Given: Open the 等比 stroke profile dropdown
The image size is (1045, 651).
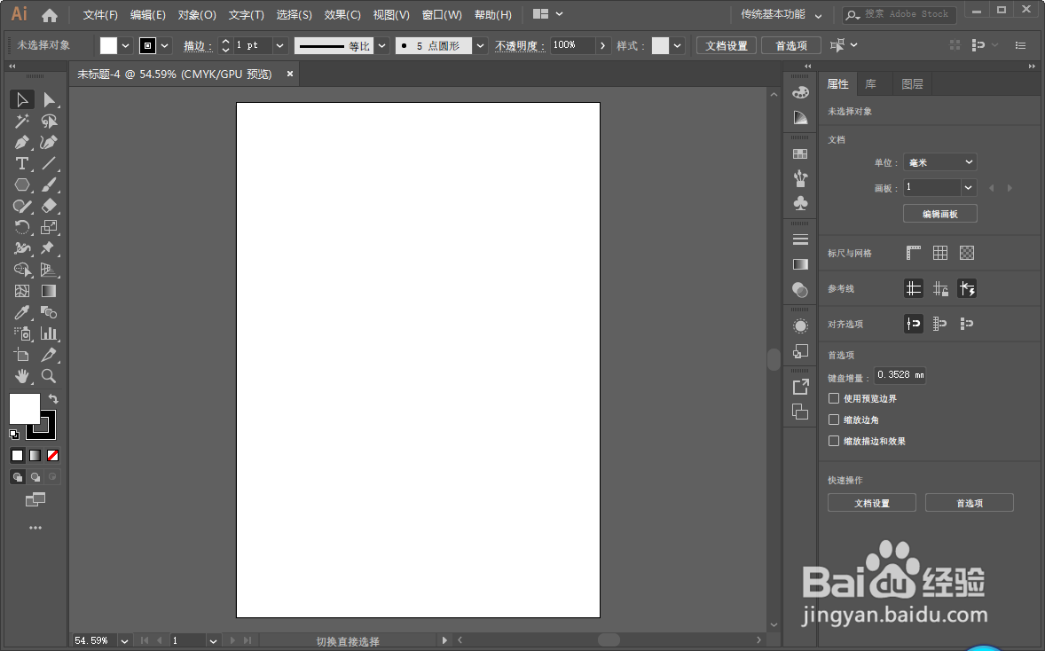Looking at the screenshot, I should click(381, 45).
